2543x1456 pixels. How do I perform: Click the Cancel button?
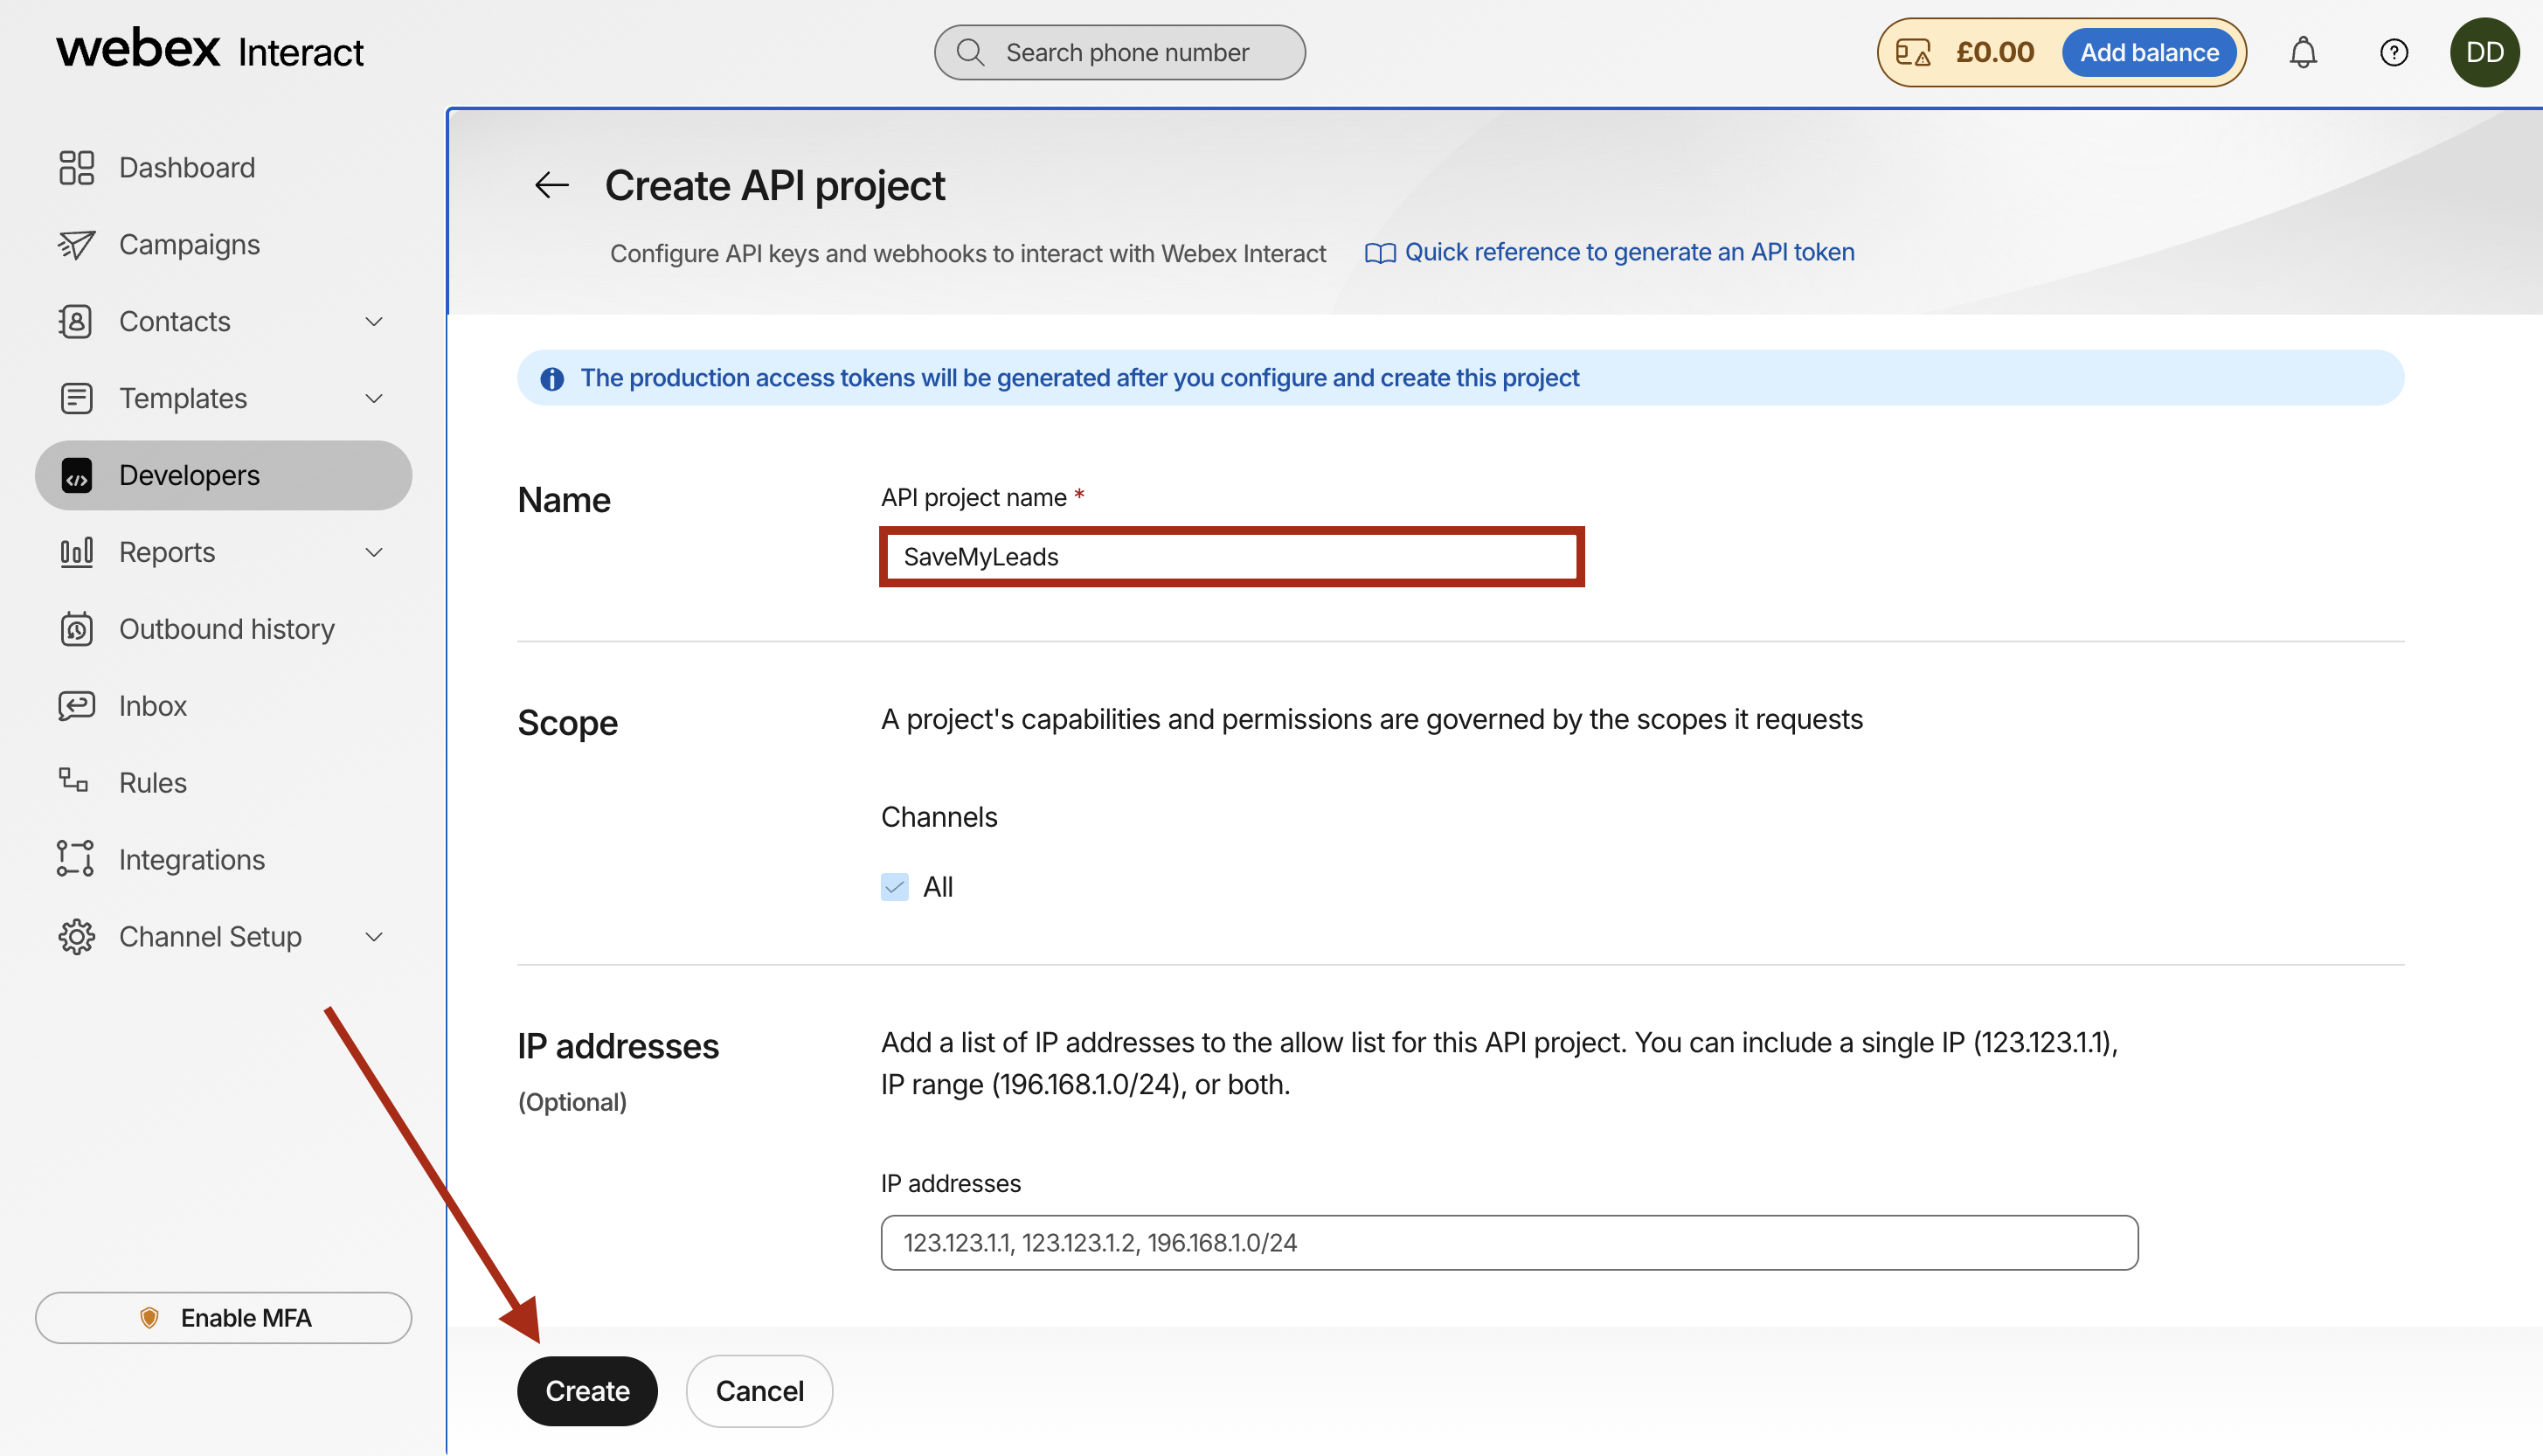coord(759,1391)
